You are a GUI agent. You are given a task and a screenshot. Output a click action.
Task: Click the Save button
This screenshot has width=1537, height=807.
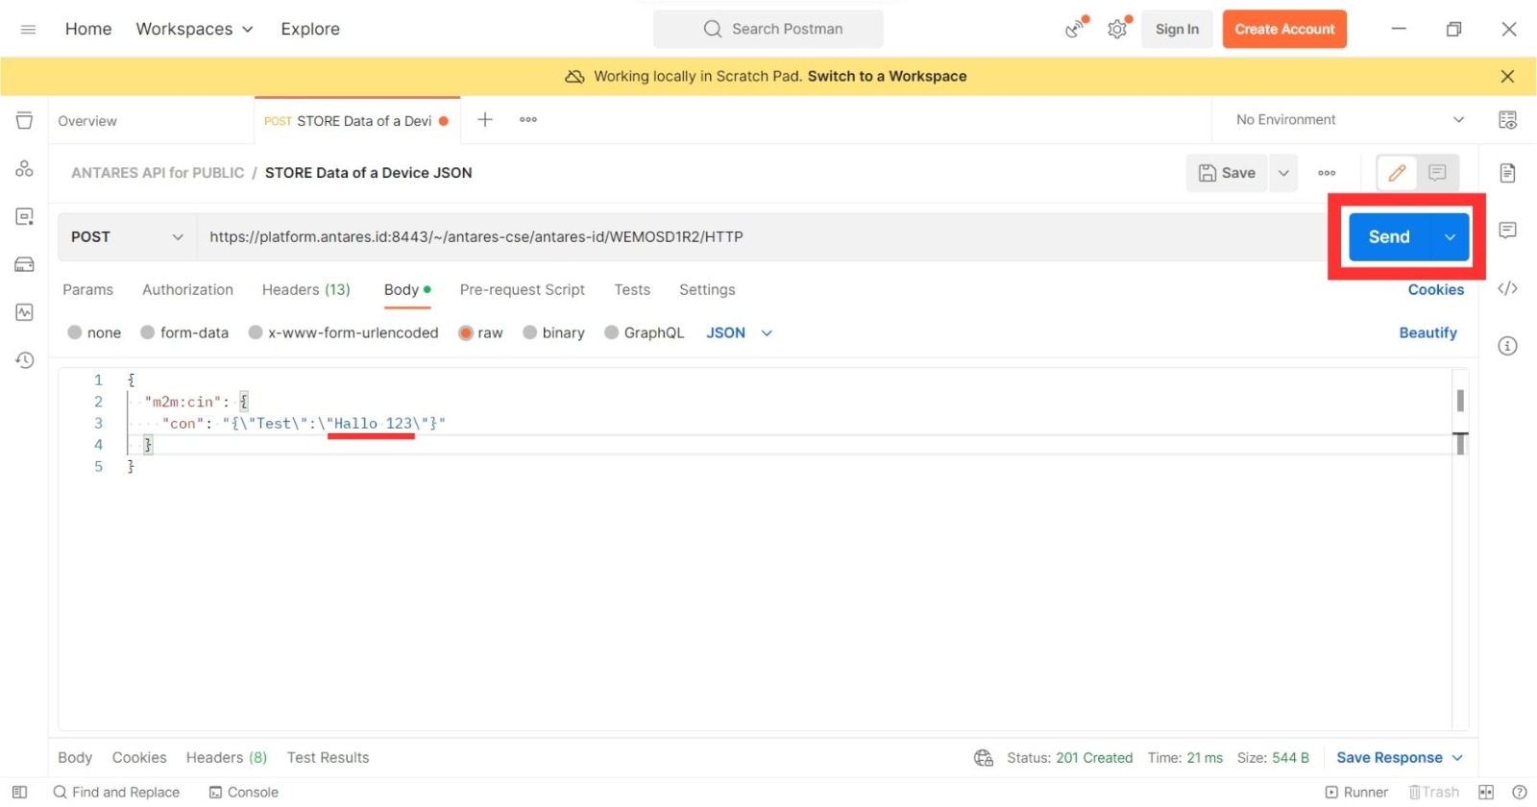pos(1227,173)
